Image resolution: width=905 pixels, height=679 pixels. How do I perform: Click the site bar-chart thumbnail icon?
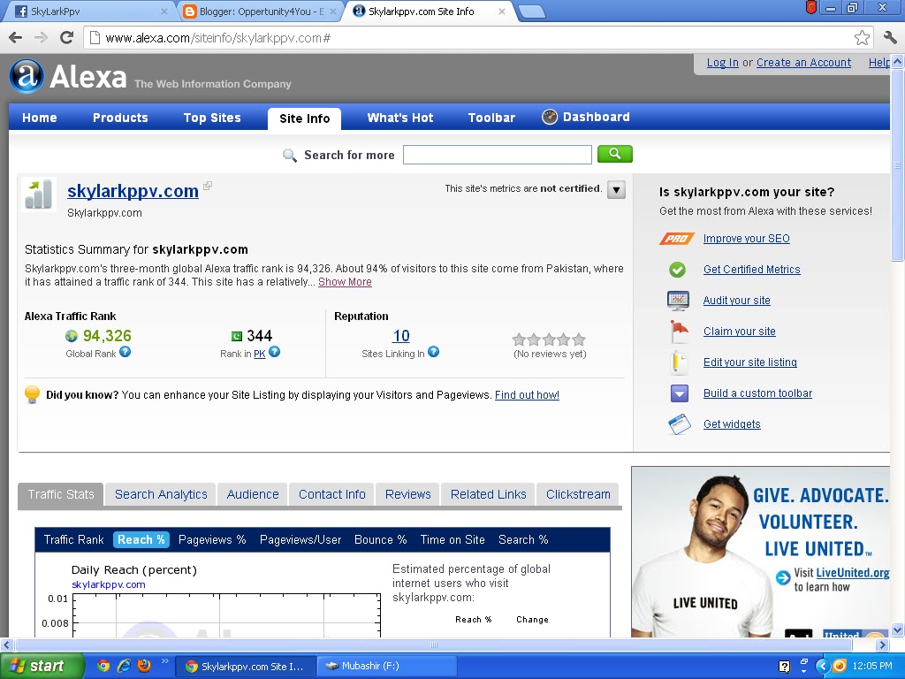(x=39, y=194)
